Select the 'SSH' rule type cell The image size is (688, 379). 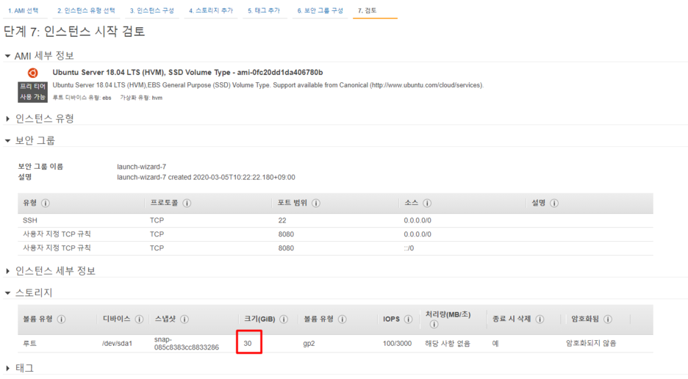pos(30,220)
